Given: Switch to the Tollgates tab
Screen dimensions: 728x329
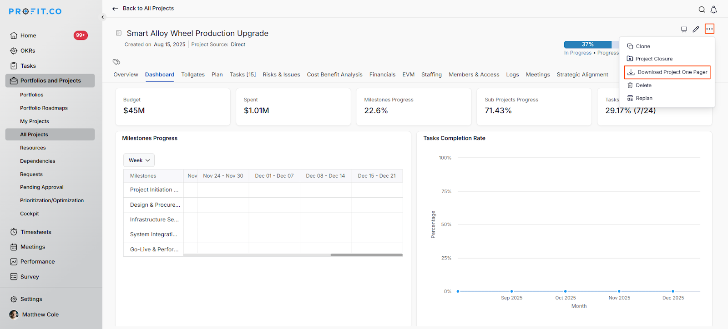Looking at the screenshot, I should [192, 75].
